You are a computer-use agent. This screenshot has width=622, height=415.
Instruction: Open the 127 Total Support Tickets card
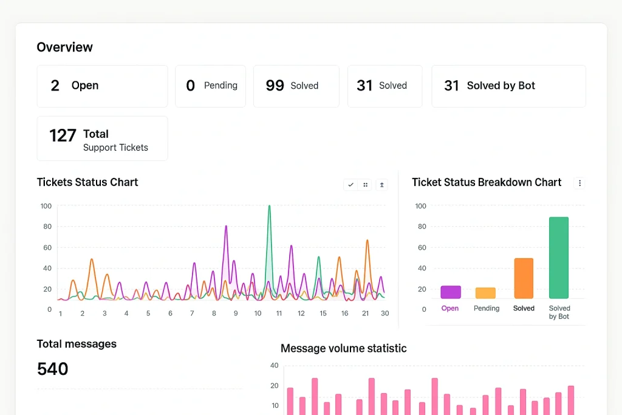click(102, 139)
